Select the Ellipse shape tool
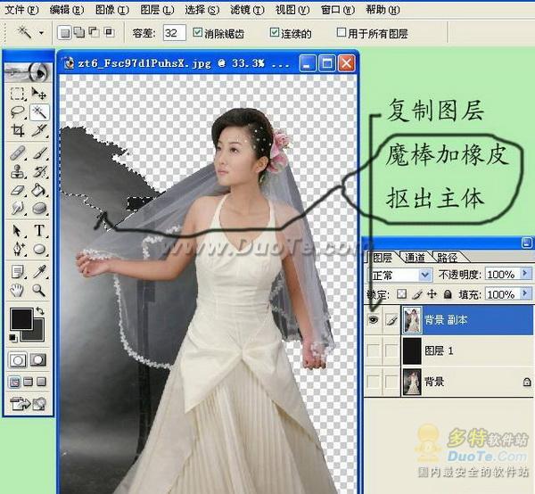This screenshot has width=535, height=494. pos(39,250)
